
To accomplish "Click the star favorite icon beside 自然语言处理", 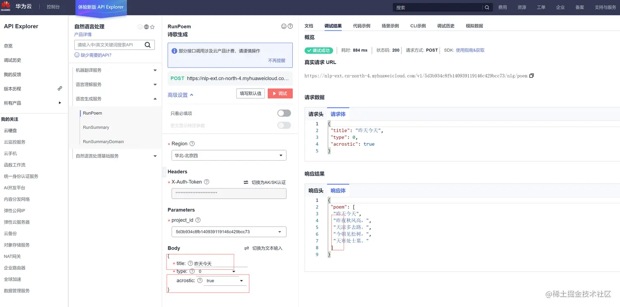I will click(152, 27).
